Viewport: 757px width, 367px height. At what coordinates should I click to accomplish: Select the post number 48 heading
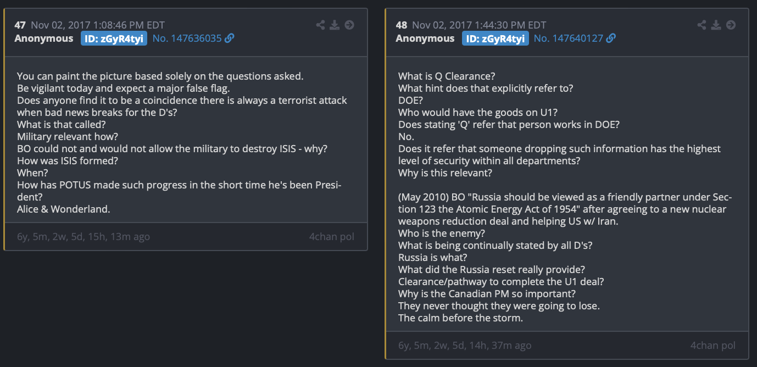[402, 25]
